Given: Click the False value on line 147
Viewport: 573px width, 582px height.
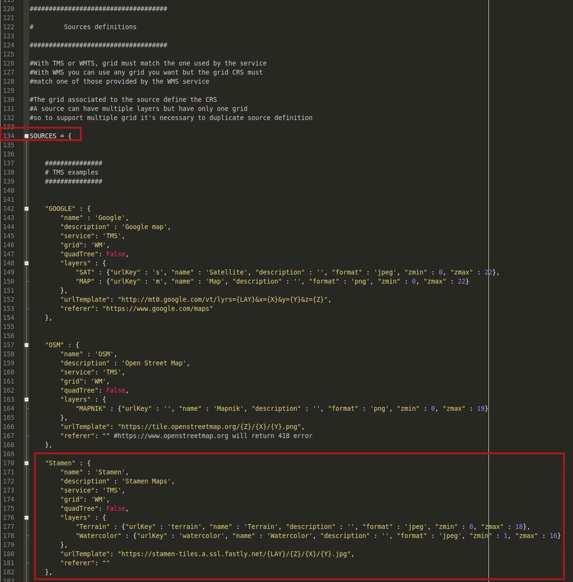Looking at the screenshot, I should pos(116,254).
